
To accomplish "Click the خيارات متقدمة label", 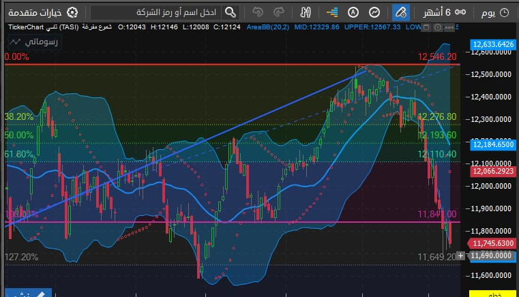I will point(35,12).
